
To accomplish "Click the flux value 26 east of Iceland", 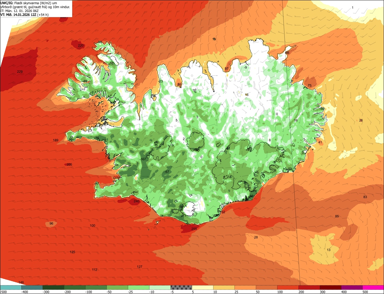I will coord(361,120).
